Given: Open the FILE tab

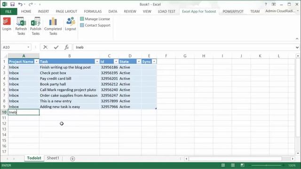Looking at the screenshot, I should [x=8, y=11].
